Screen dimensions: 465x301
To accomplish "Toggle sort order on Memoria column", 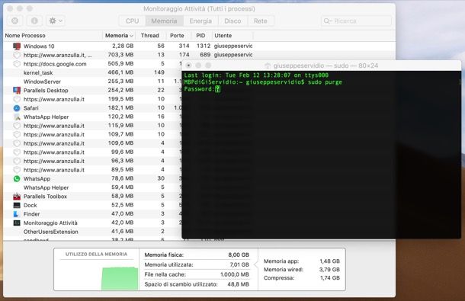I will point(119,36).
